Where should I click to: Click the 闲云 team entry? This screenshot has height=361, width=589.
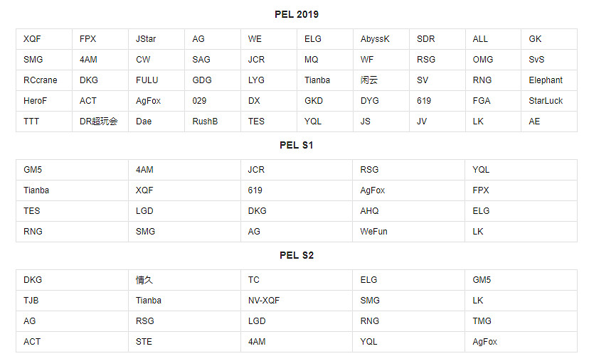[x=369, y=80]
